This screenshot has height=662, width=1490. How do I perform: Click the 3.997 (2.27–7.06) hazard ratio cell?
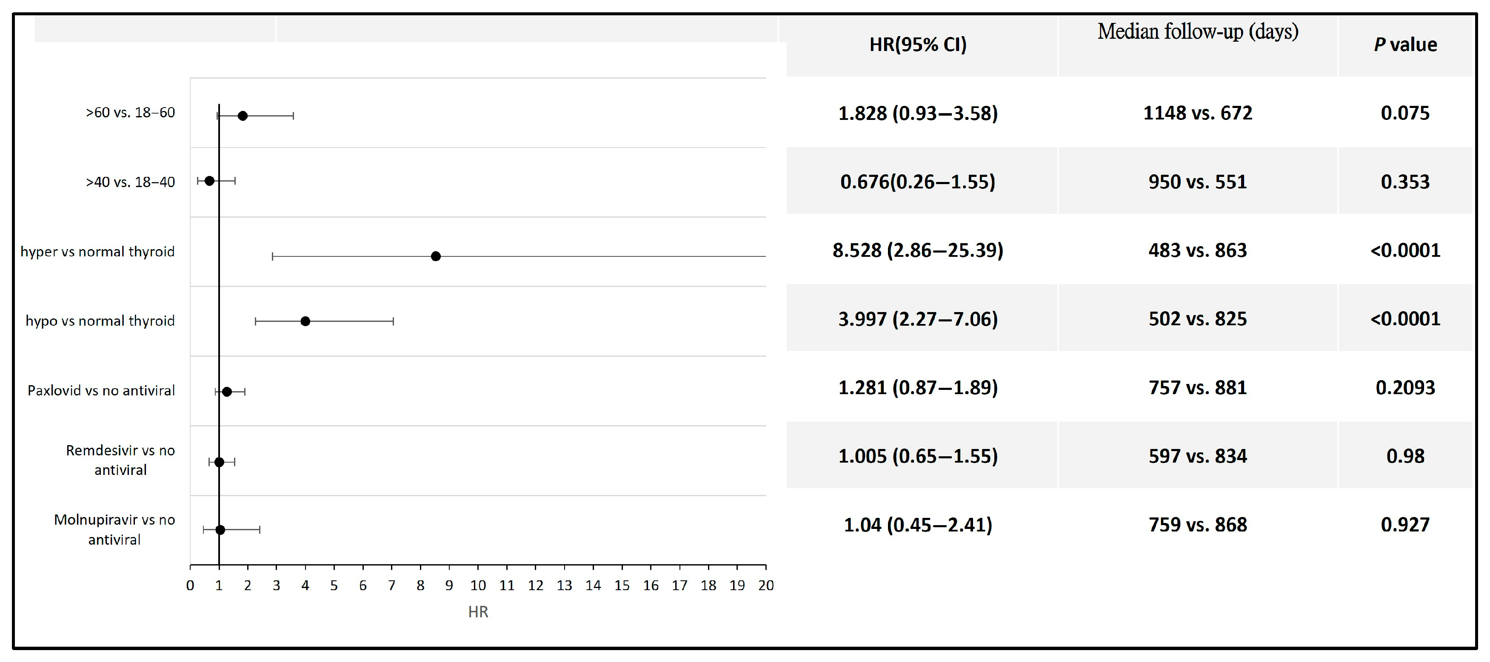917,318
